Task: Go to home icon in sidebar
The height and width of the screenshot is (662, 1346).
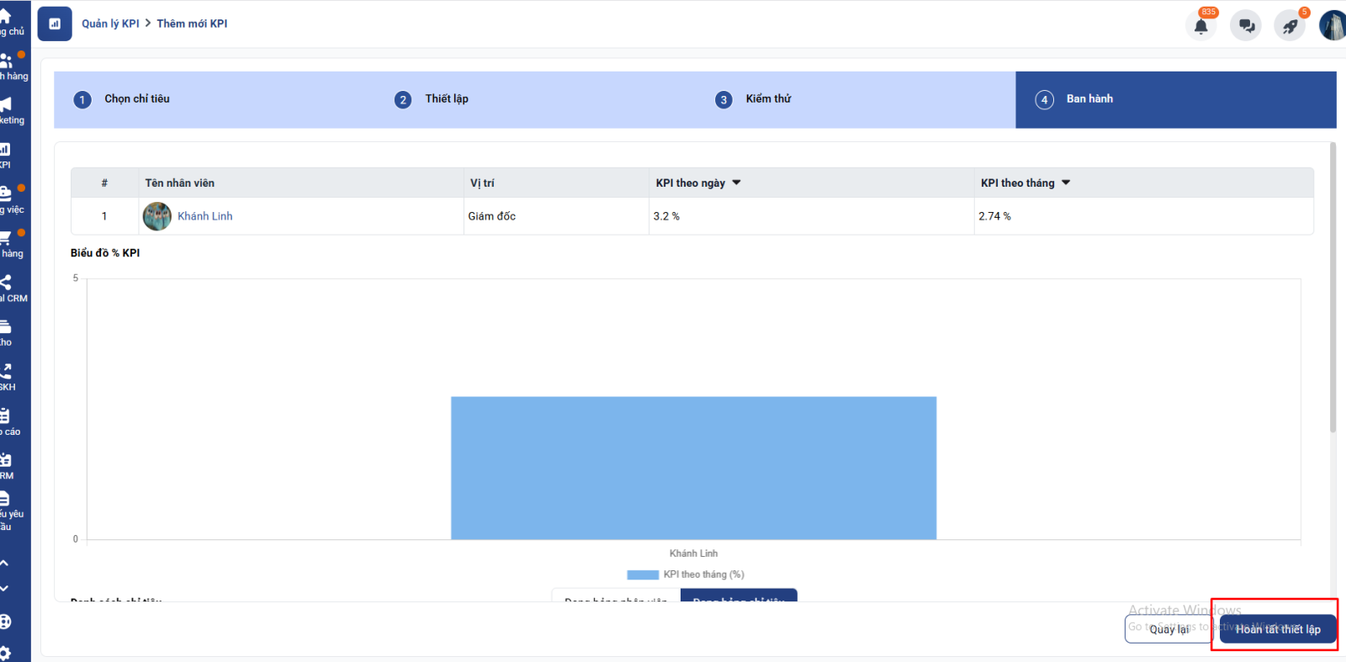Action: [6, 17]
